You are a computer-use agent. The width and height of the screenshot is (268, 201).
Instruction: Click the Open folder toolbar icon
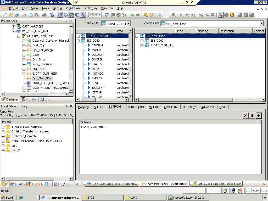point(11,15)
